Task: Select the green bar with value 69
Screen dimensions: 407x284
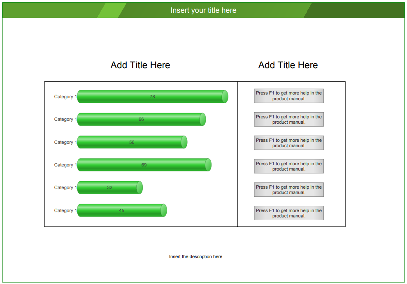Action: pos(144,165)
